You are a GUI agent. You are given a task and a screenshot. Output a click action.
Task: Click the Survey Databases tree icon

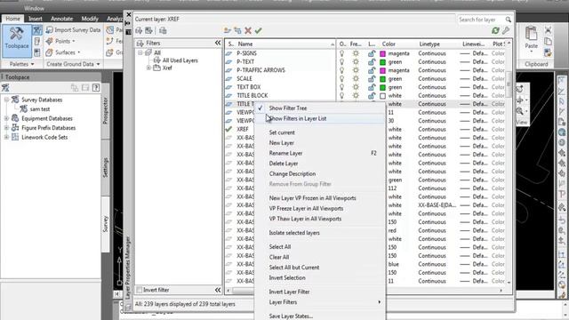15,100
